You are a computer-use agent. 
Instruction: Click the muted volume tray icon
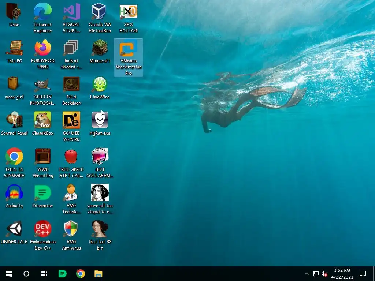(324, 274)
